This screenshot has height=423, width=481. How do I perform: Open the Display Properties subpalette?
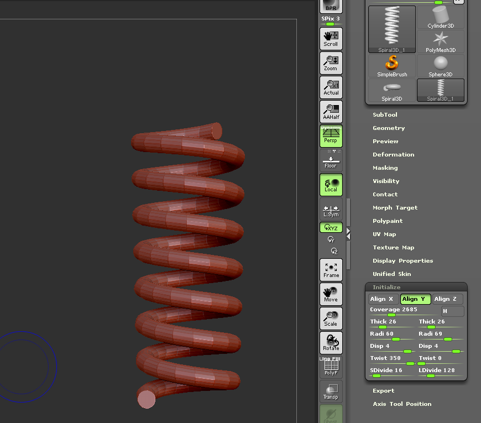[x=403, y=261]
